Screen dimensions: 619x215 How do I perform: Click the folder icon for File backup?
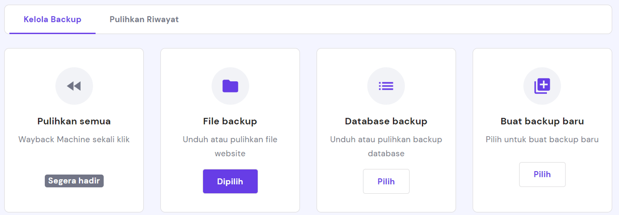pos(230,86)
